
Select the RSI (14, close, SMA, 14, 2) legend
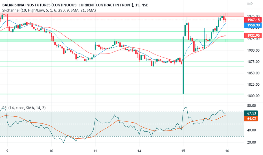point(24,108)
